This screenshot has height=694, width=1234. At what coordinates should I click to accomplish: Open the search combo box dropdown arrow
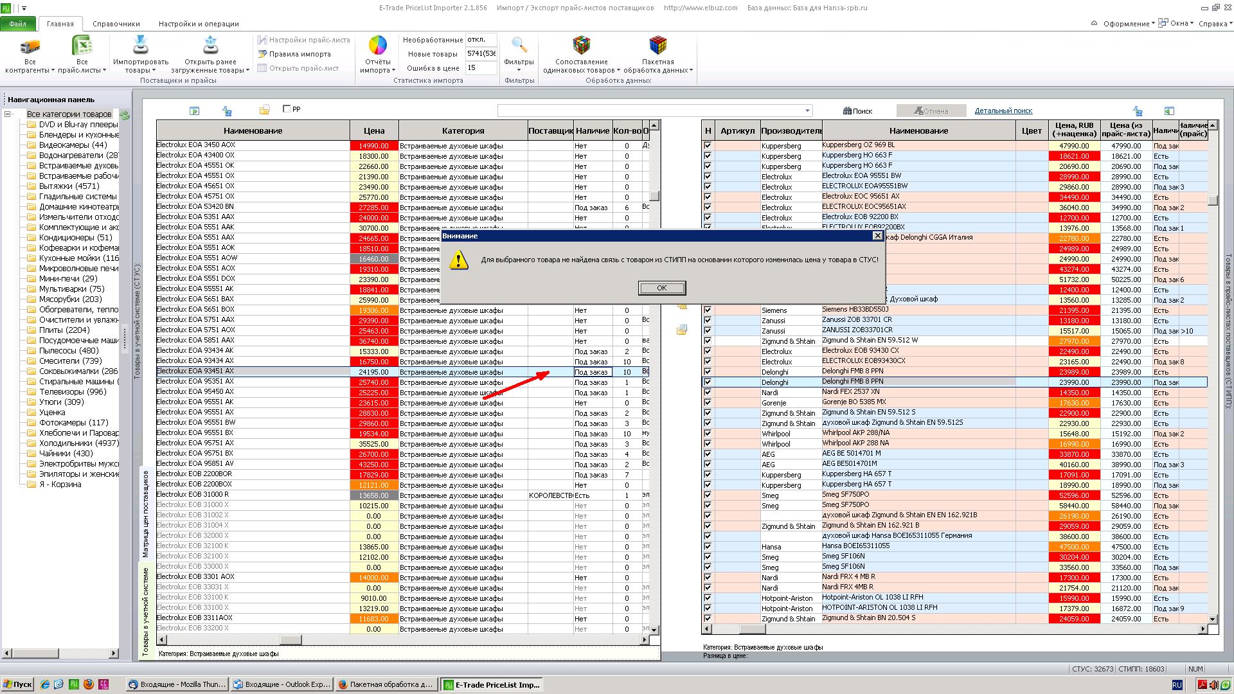pos(807,111)
